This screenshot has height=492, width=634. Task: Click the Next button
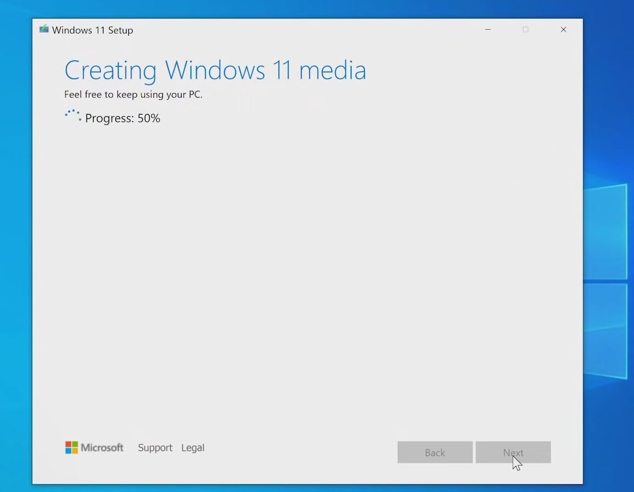513,452
